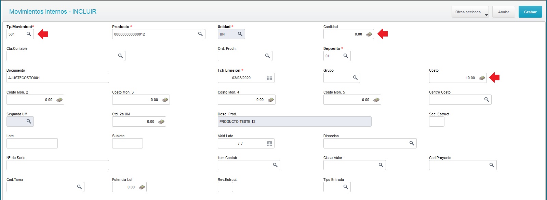Open Item Contab lookup magnifier
The image size is (547, 200).
click(x=275, y=165)
